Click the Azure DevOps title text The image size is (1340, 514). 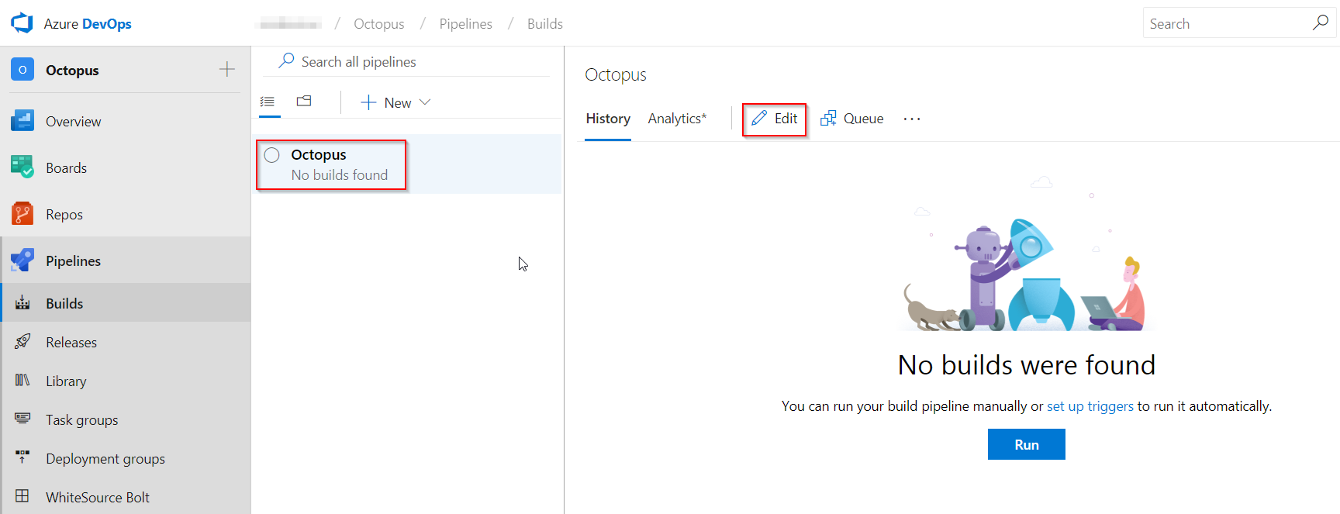click(88, 24)
